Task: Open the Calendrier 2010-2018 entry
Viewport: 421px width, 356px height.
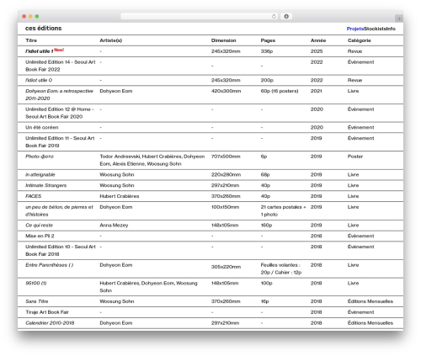Action: 50,323
